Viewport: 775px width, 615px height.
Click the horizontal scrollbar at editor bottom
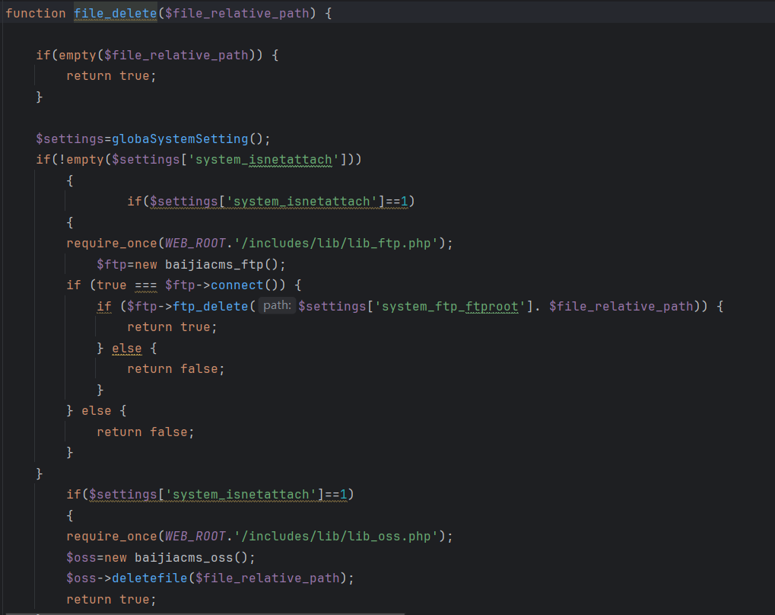coord(202,612)
